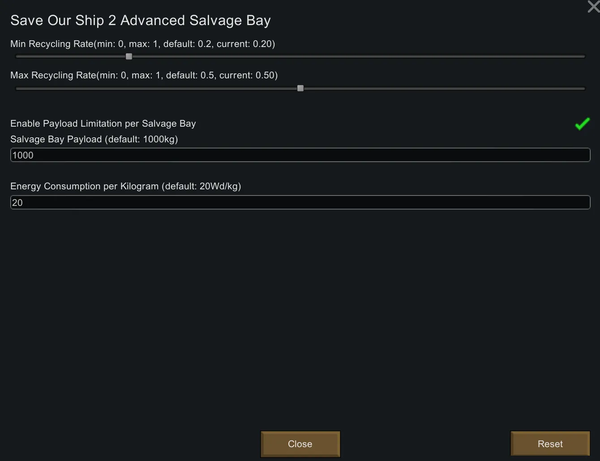Image resolution: width=600 pixels, height=461 pixels.
Task: Place cursor after 20 in energy field
Action: pos(23,203)
